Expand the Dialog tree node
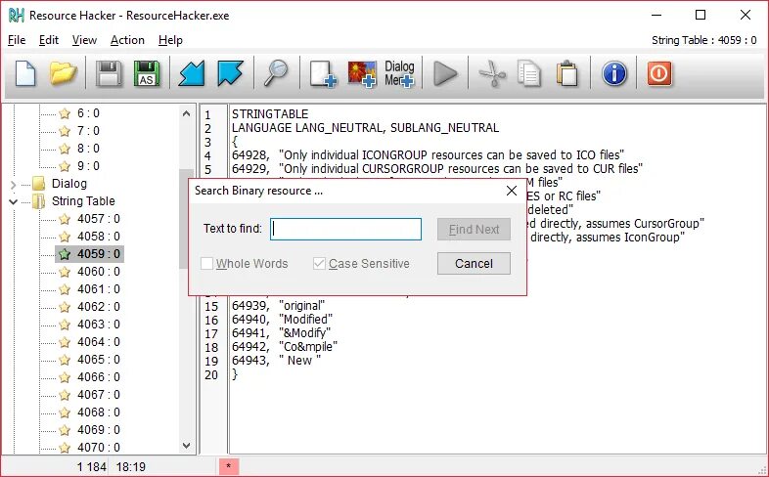 14,185
